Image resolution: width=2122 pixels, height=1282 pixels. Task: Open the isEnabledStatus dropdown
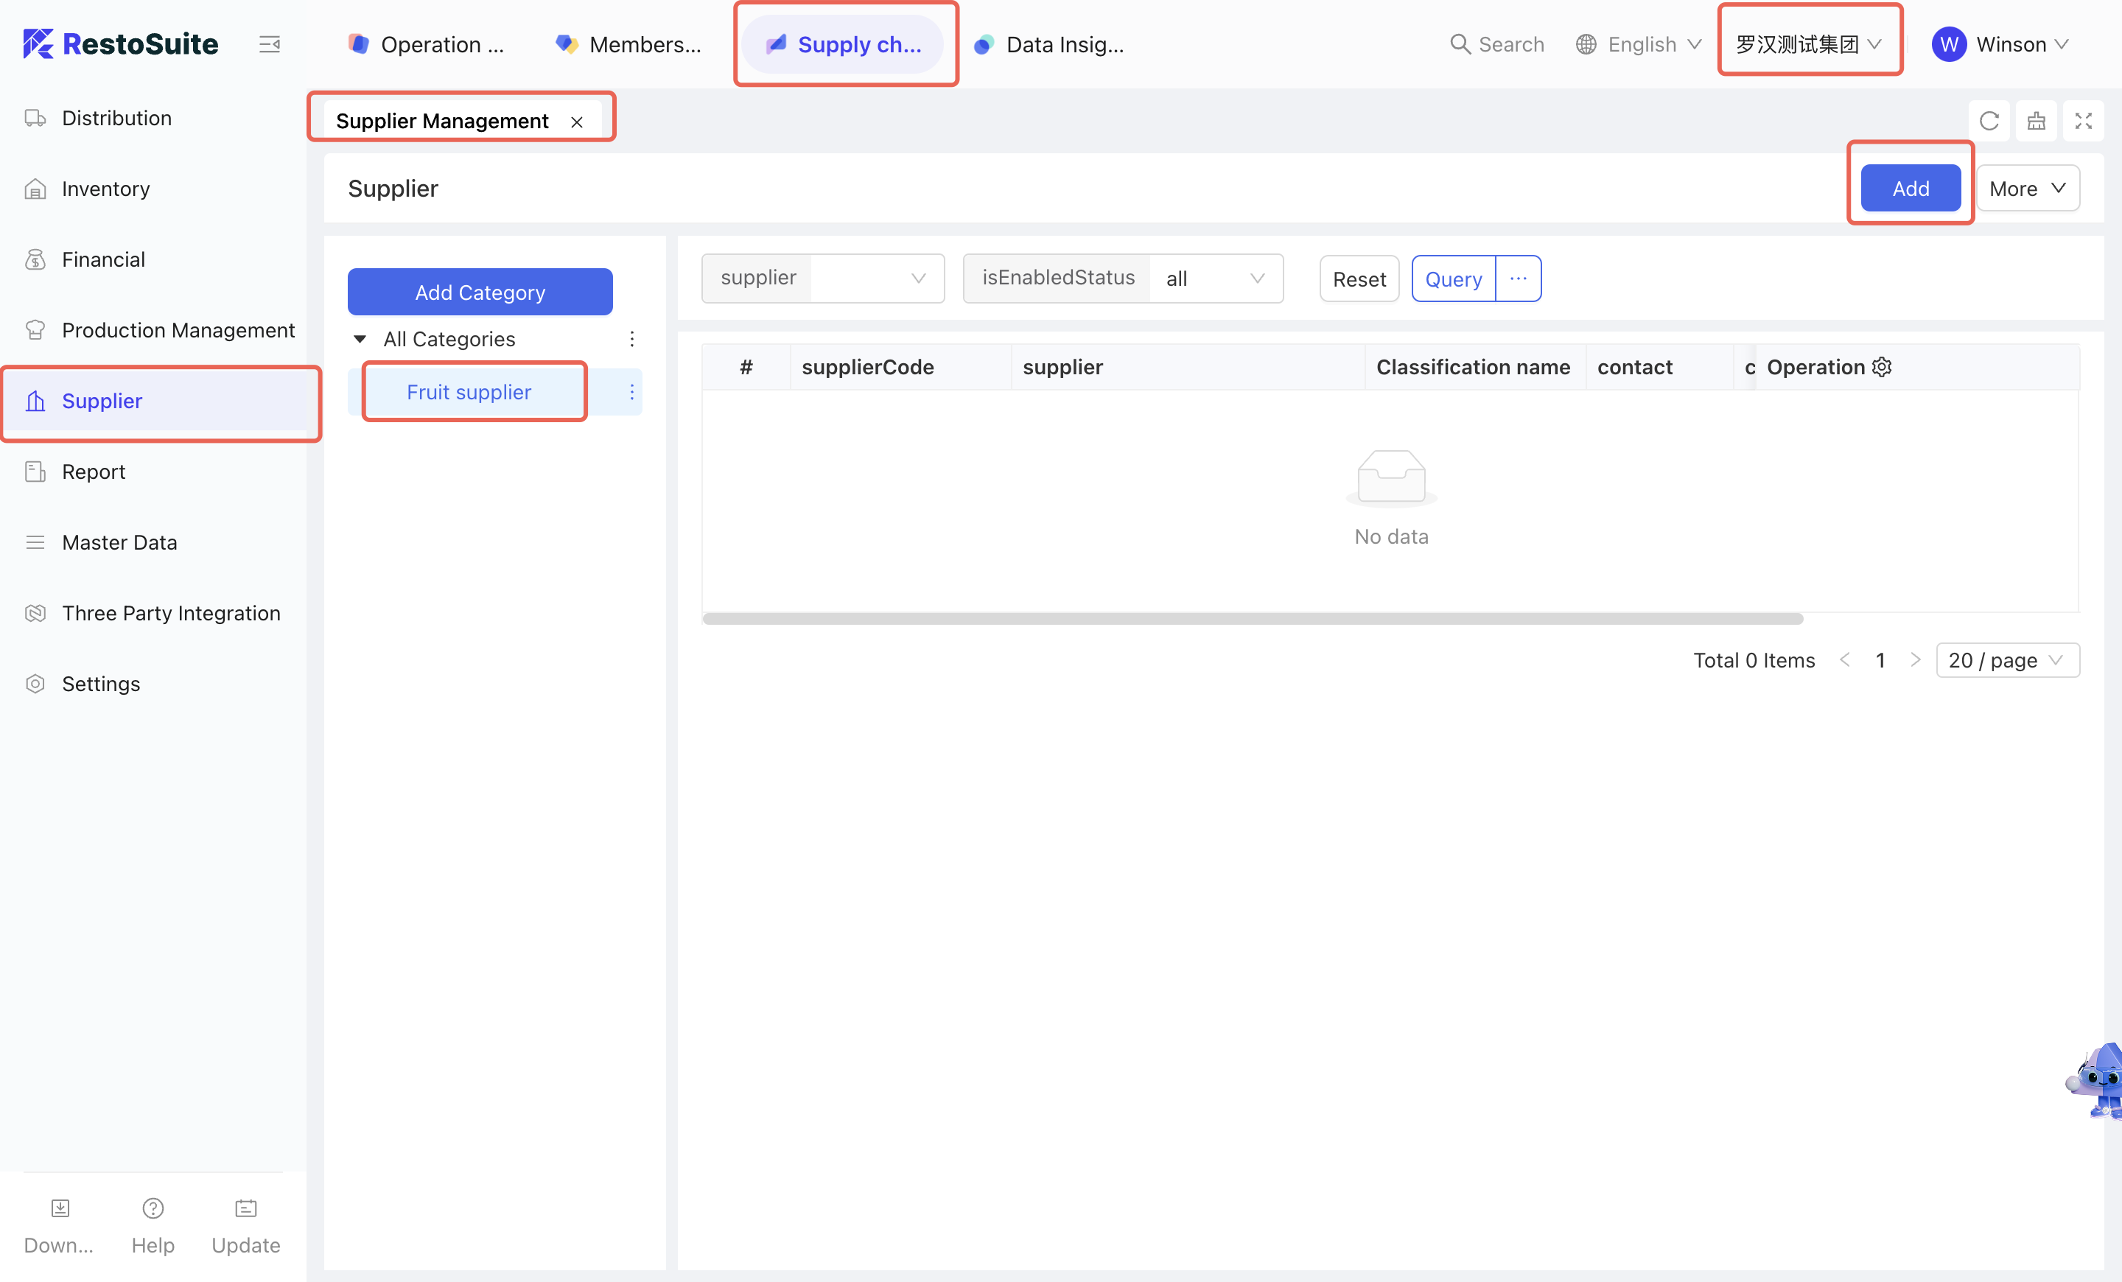point(1214,278)
